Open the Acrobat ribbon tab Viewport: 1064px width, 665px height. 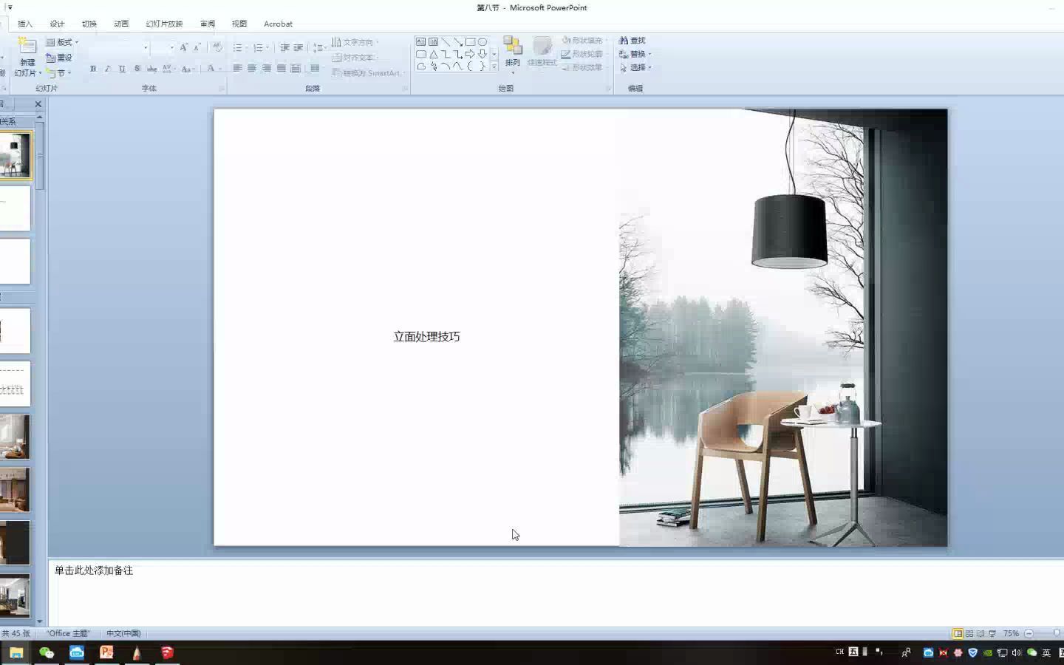click(x=278, y=24)
